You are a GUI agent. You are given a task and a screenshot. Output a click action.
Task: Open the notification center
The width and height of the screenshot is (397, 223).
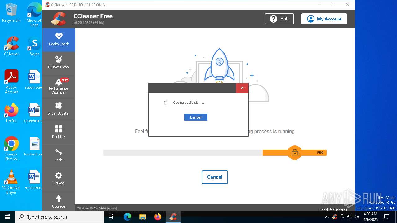[387, 217]
